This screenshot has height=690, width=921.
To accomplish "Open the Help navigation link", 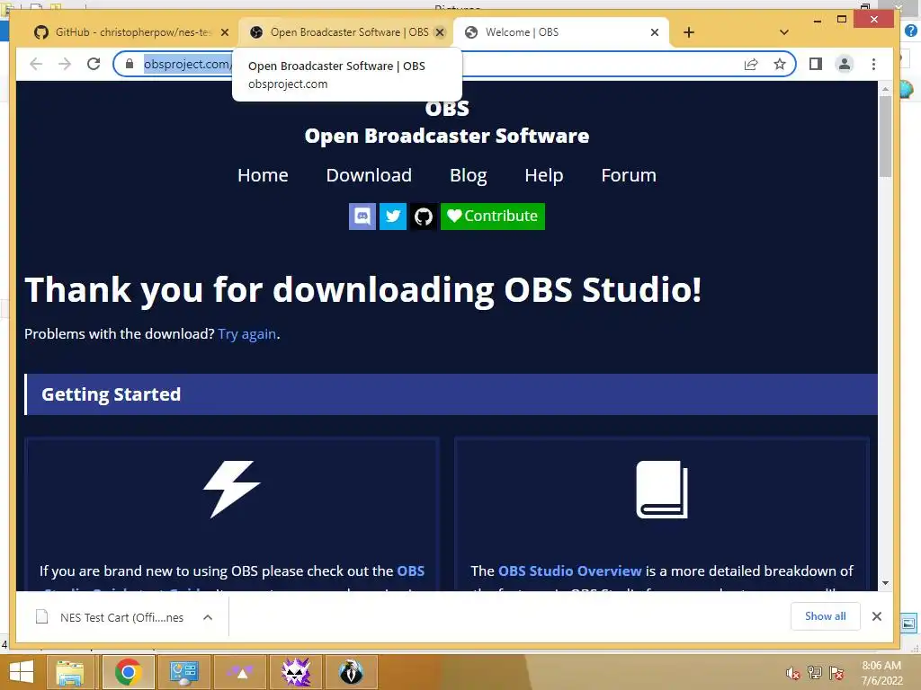I will pyautogui.click(x=544, y=175).
